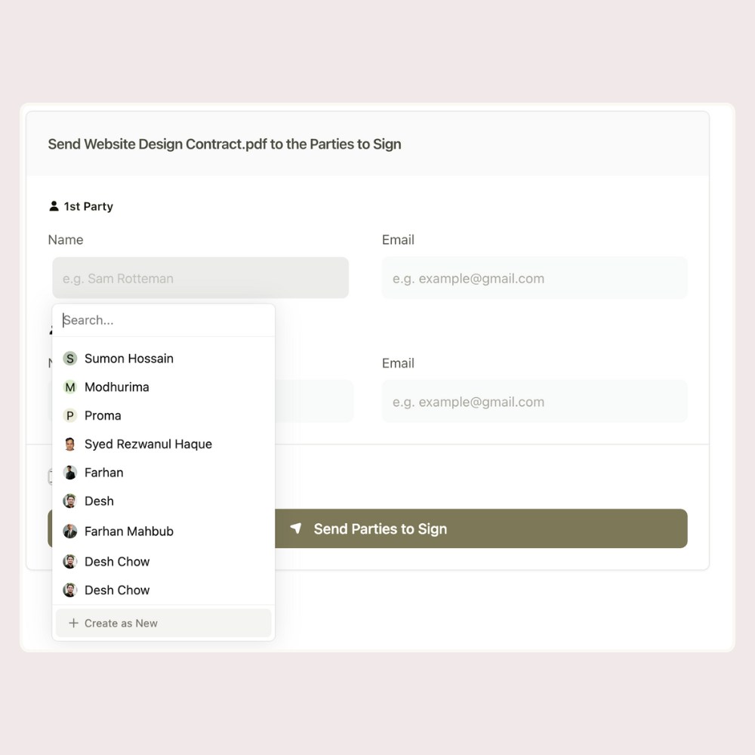Click Send Parties to Sign button
This screenshot has width=755, height=755.
pyautogui.click(x=368, y=528)
